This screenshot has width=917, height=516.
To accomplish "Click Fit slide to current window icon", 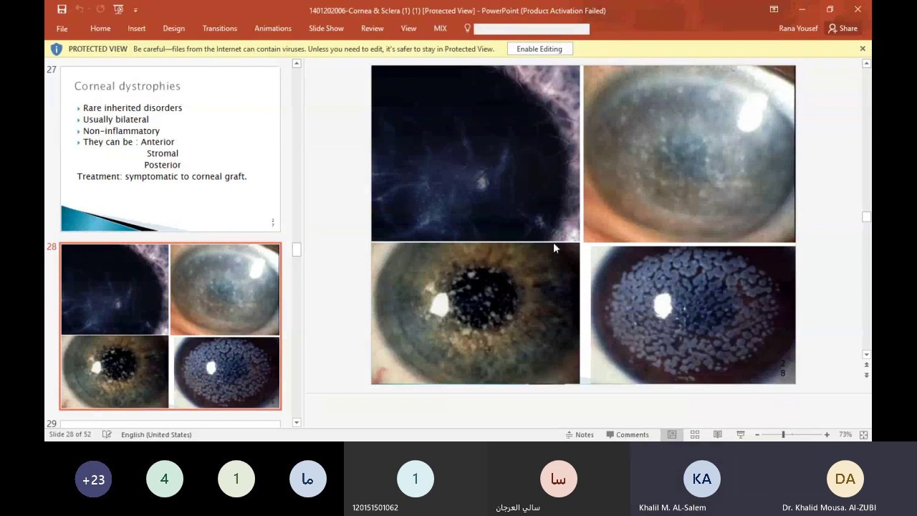I will click(x=863, y=434).
